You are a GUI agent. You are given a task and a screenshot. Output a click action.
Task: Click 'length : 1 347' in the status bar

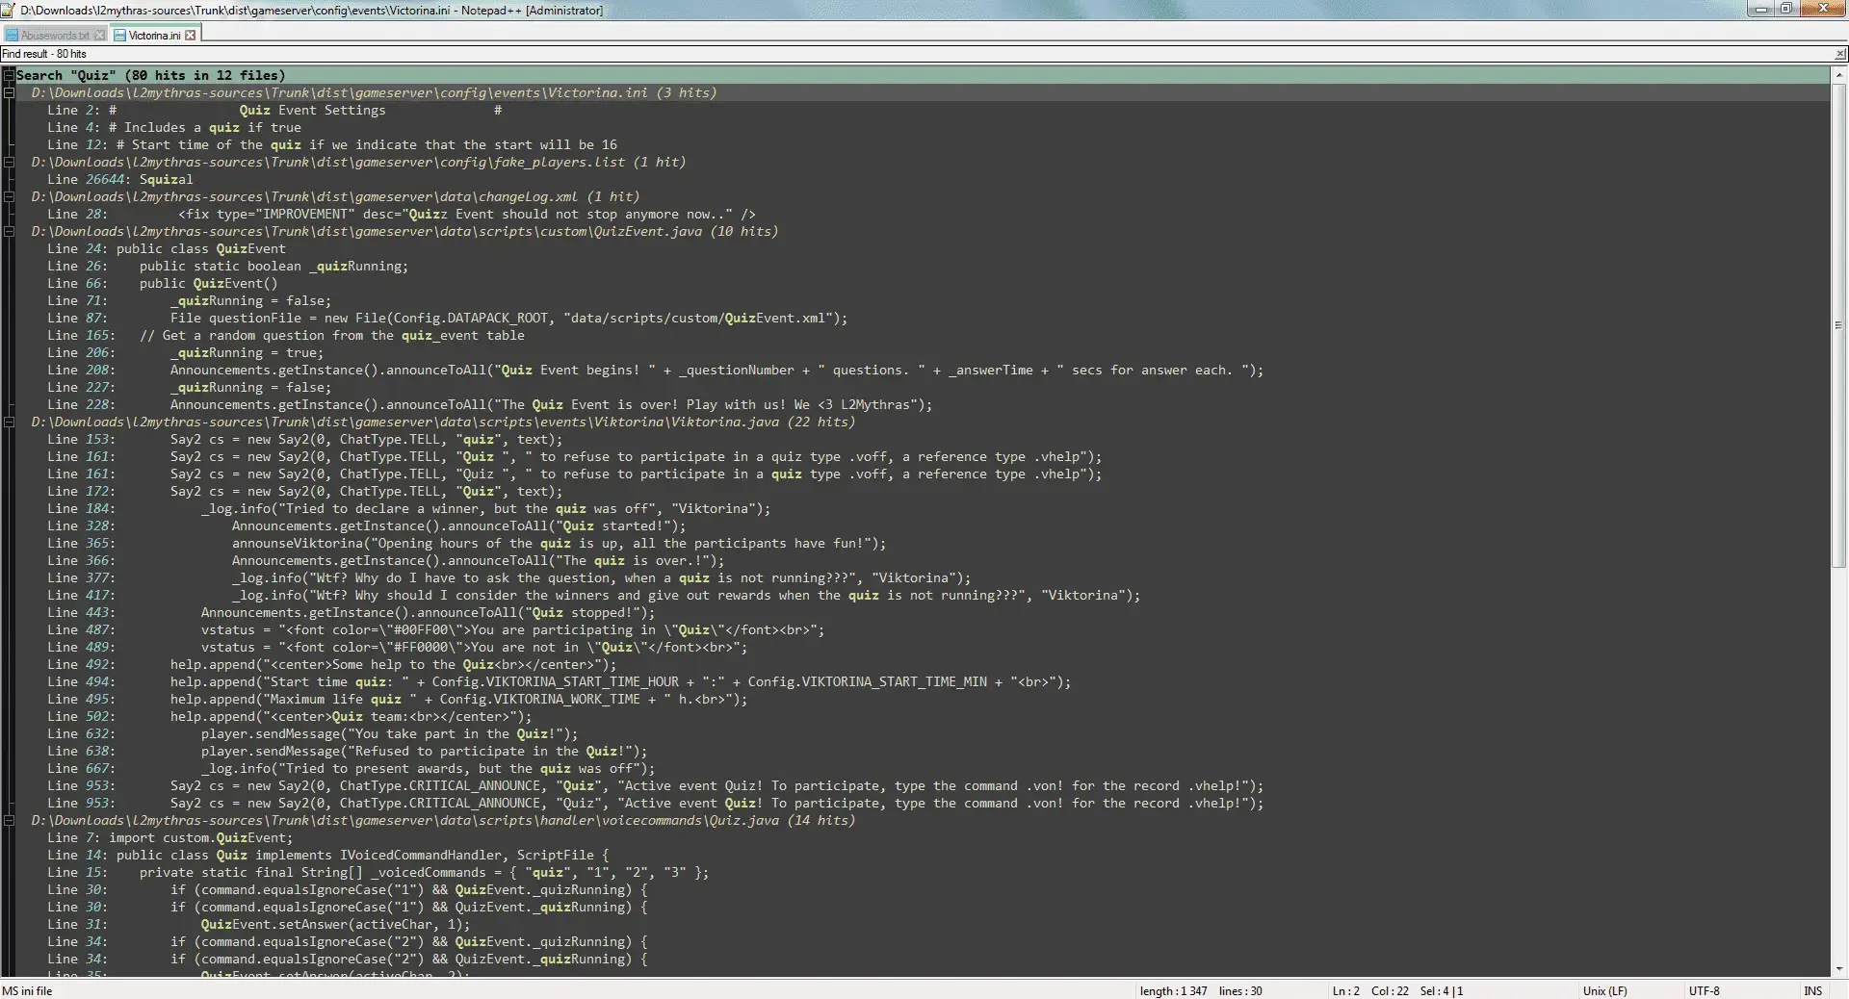coord(1173,990)
